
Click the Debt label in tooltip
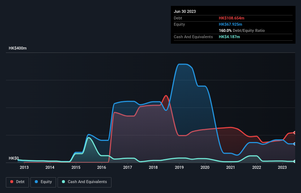(x=178, y=18)
